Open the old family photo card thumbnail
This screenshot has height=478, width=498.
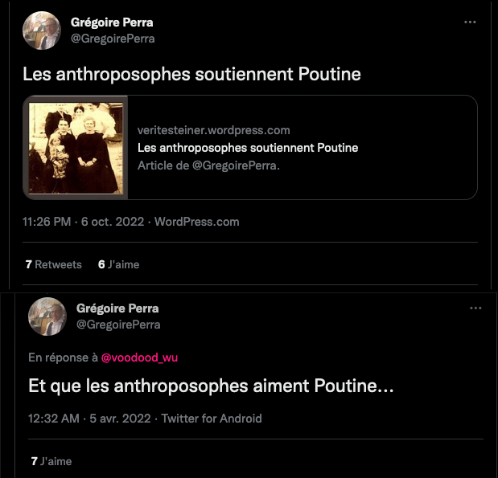point(76,147)
